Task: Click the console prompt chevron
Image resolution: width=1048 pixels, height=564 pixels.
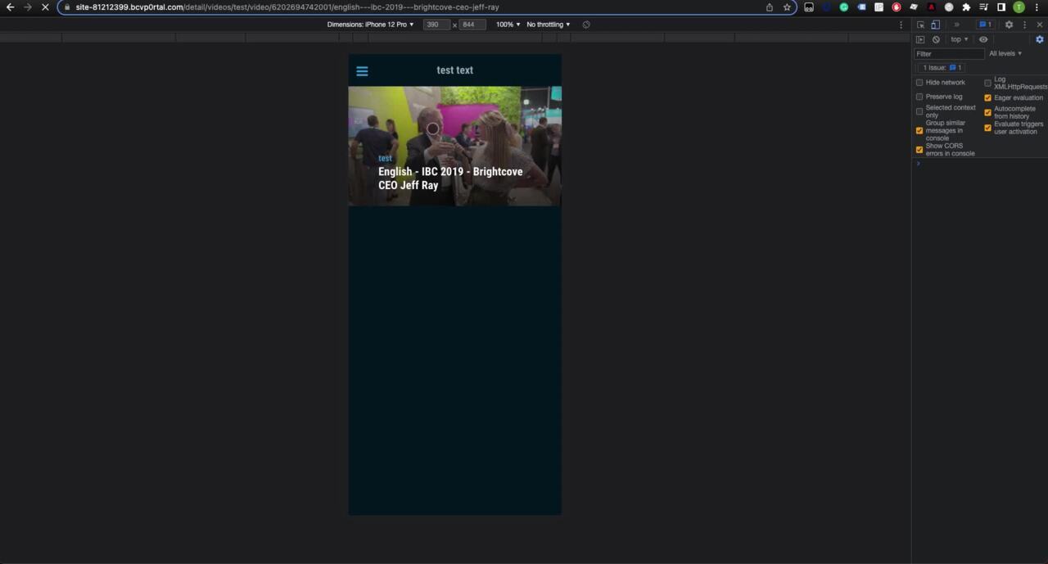Action: click(918, 164)
